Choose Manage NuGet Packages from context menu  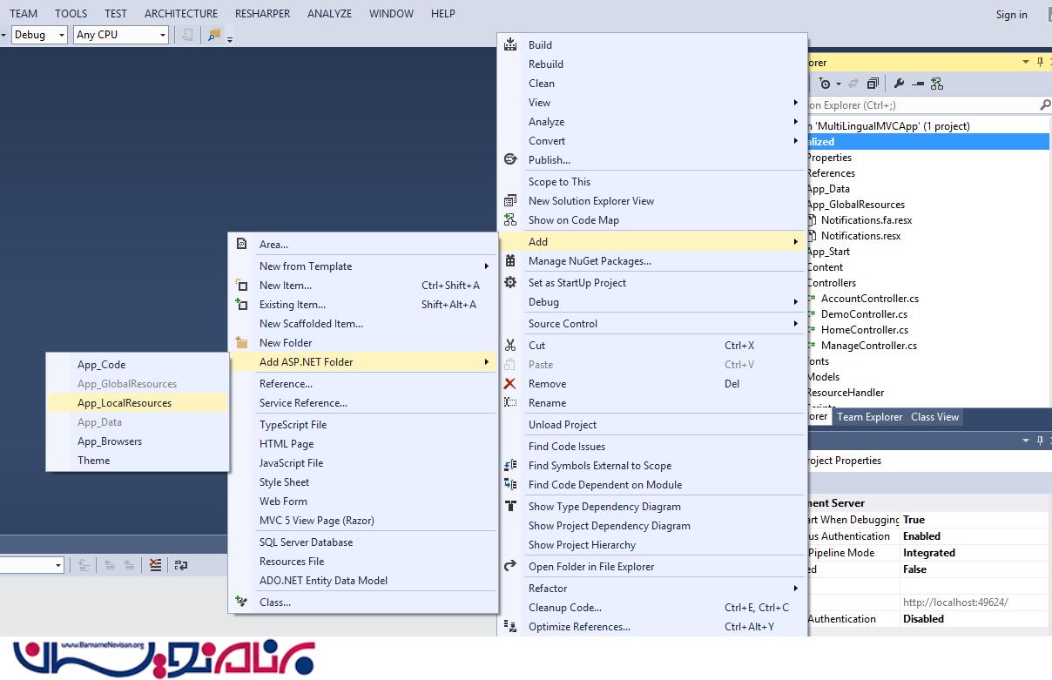(x=590, y=261)
